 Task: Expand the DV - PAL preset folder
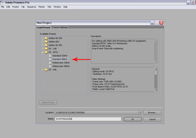[43, 70]
